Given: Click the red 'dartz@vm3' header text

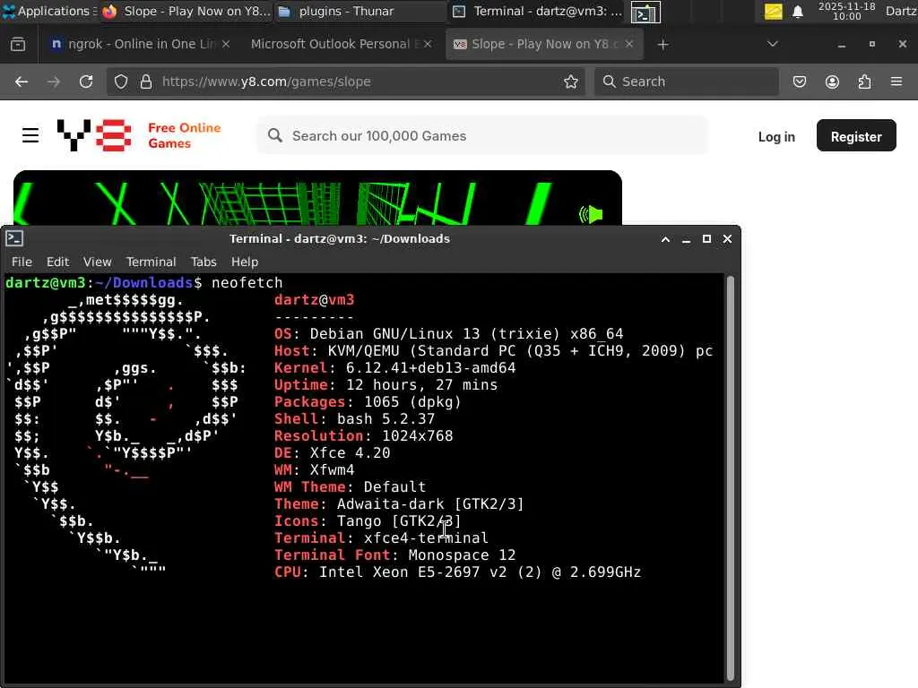Looking at the screenshot, I should click(315, 300).
